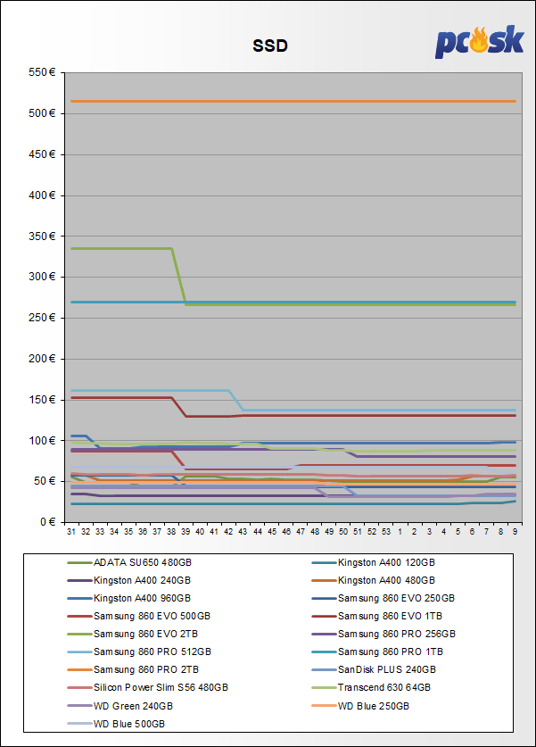Screen dimensions: 536x747
Task: Click week 39 on the x-axis
Action: tap(186, 532)
